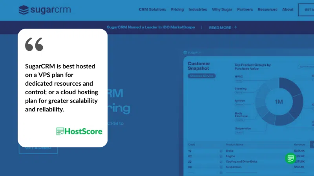This screenshot has height=176, width=314.
Task: Click the SugarCRM logo in the header
Action: (45, 10)
